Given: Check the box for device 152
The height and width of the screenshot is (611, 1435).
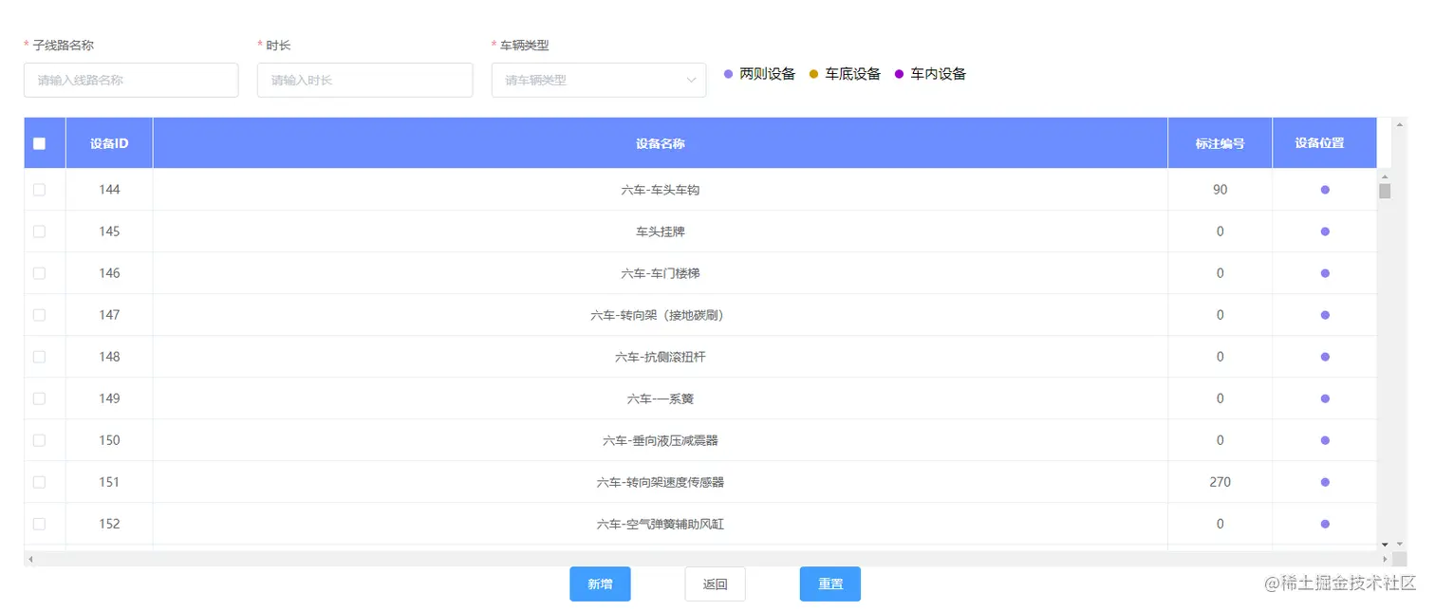Looking at the screenshot, I should click(x=39, y=524).
